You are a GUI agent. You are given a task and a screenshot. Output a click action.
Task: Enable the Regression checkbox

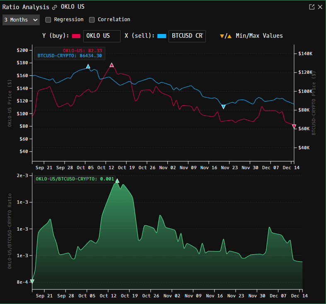click(x=48, y=20)
